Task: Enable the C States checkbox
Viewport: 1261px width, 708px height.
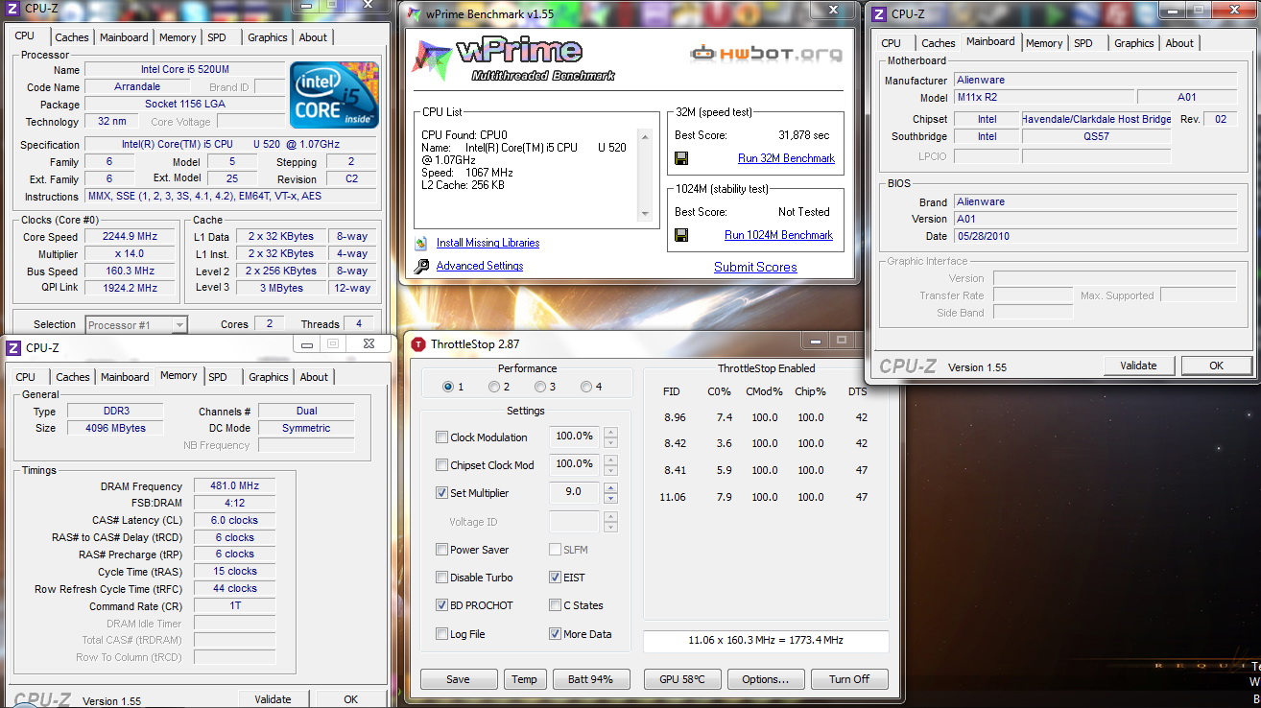Action: (555, 605)
